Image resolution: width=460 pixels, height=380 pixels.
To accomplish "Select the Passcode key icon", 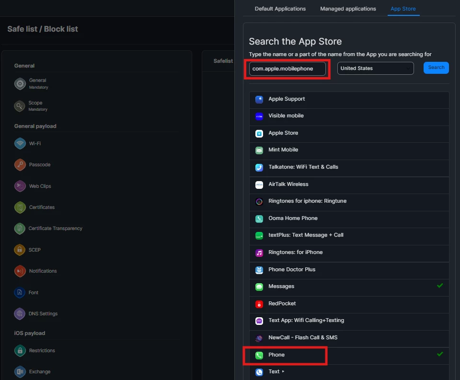I will point(20,165).
